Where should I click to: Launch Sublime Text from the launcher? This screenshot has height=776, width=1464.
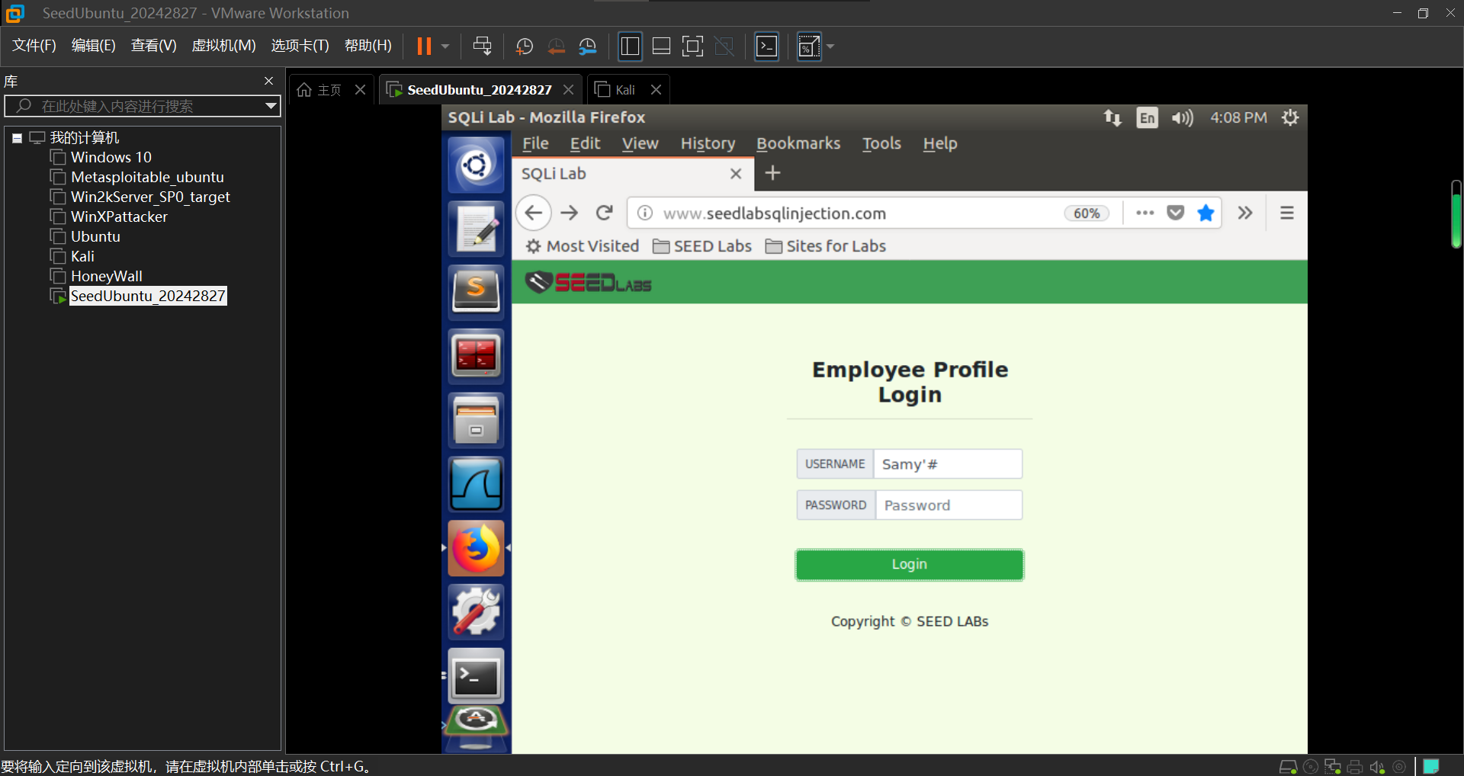tap(476, 293)
